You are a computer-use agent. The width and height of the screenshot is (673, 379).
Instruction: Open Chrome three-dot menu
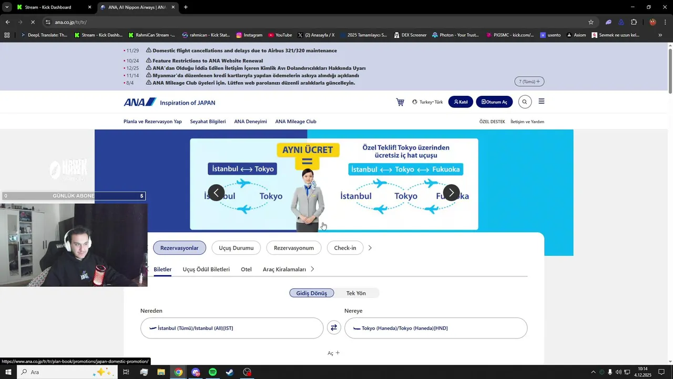(x=666, y=22)
